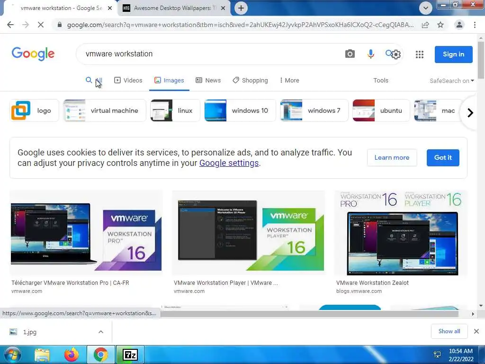485x364 pixels.
Task: Open a new browser tab
Action: coord(241,8)
